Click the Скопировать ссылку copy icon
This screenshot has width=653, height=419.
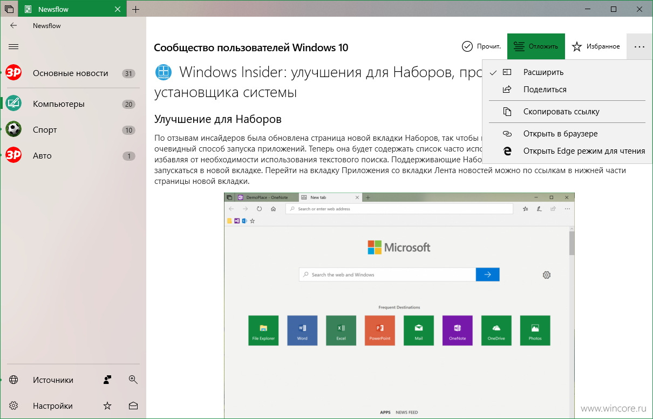pyautogui.click(x=507, y=112)
